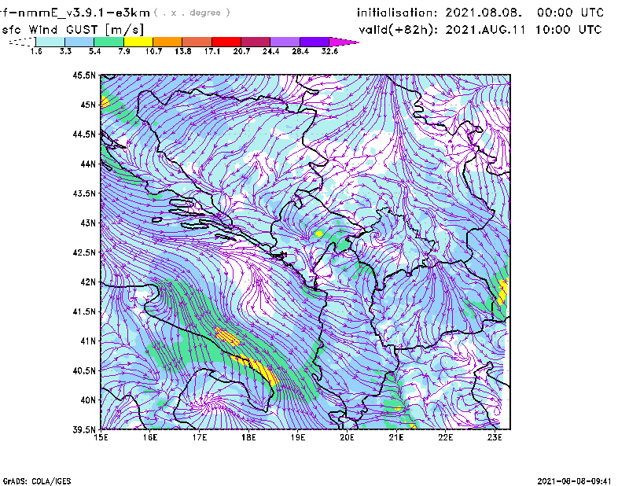Screen dimensions: 629x486
Task: Click the yellow 7.9–10.7 legend swatch
Action: coord(138,42)
